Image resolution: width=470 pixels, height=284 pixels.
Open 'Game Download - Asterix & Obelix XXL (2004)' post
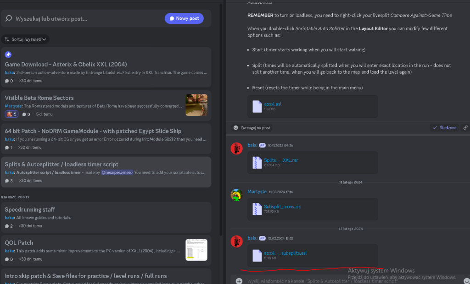coord(106,67)
